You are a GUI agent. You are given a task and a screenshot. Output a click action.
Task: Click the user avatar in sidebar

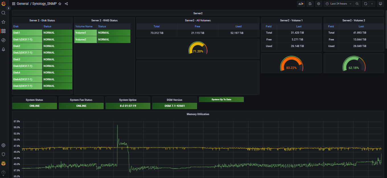pyautogui.click(x=3, y=163)
